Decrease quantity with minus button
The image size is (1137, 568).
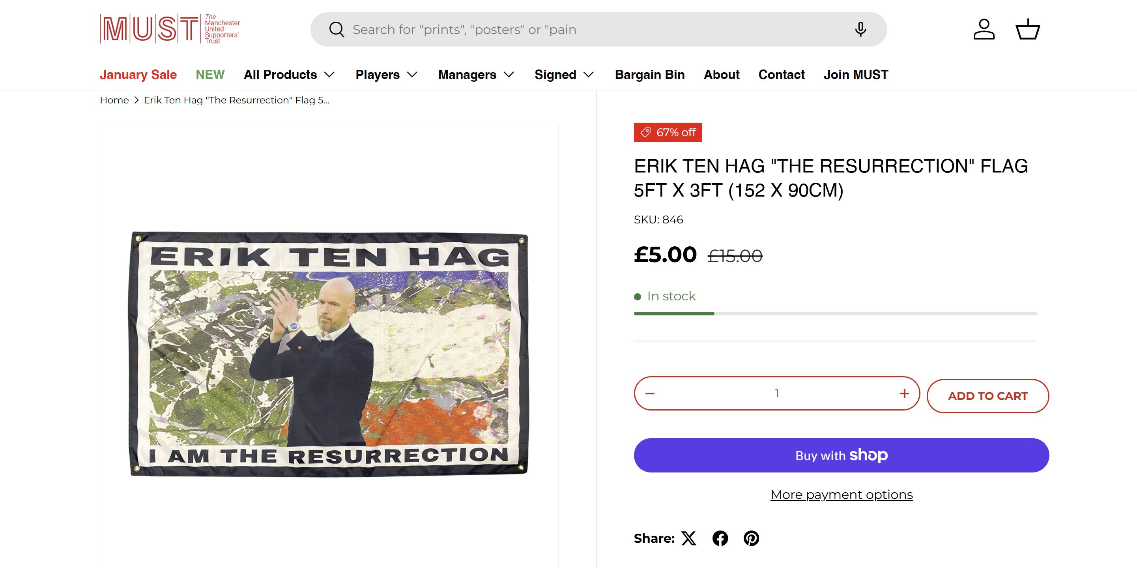[x=650, y=394]
